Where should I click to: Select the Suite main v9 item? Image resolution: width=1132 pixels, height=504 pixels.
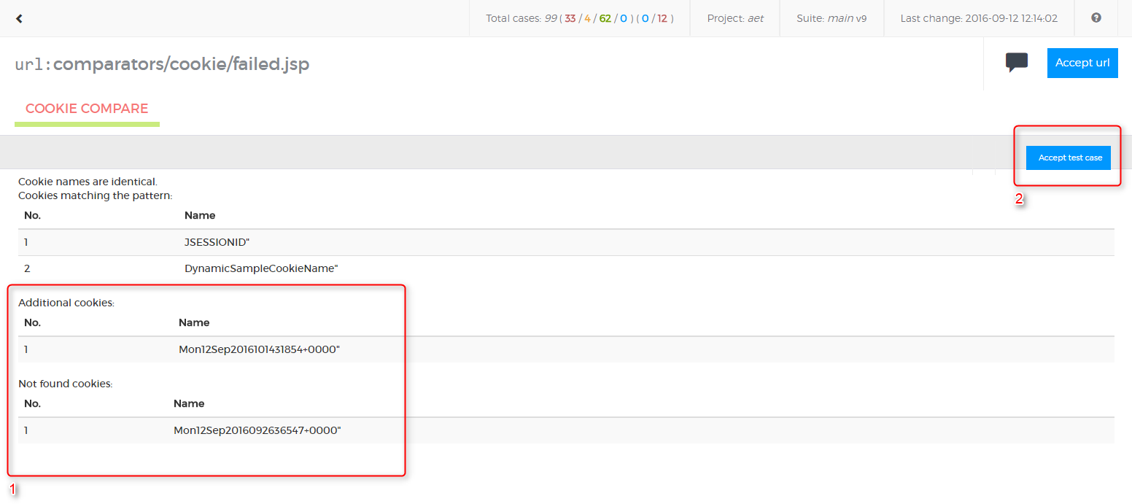[x=831, y=18]
